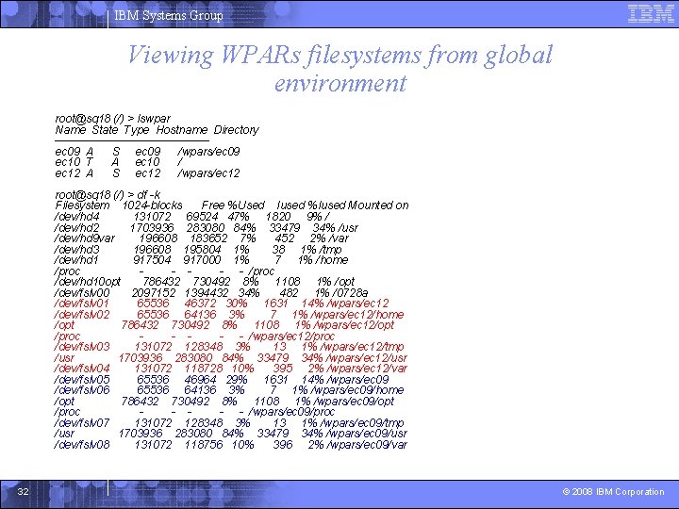This screenshot has height=509, width=679.
Task: Click the mount point "/wpars/ec09/var"
Action: coord(367,445)
